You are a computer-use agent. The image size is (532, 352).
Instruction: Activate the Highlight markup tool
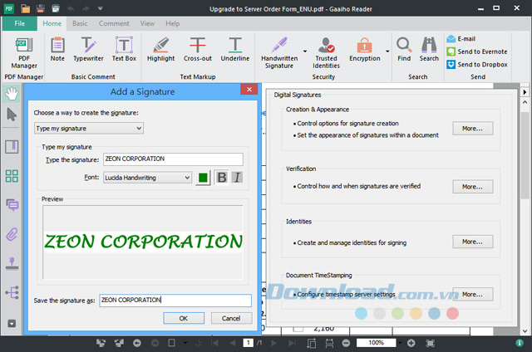pos(160,50)
